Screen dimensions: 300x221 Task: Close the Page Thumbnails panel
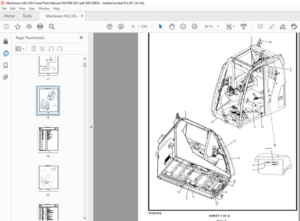(x=81, y=38)
